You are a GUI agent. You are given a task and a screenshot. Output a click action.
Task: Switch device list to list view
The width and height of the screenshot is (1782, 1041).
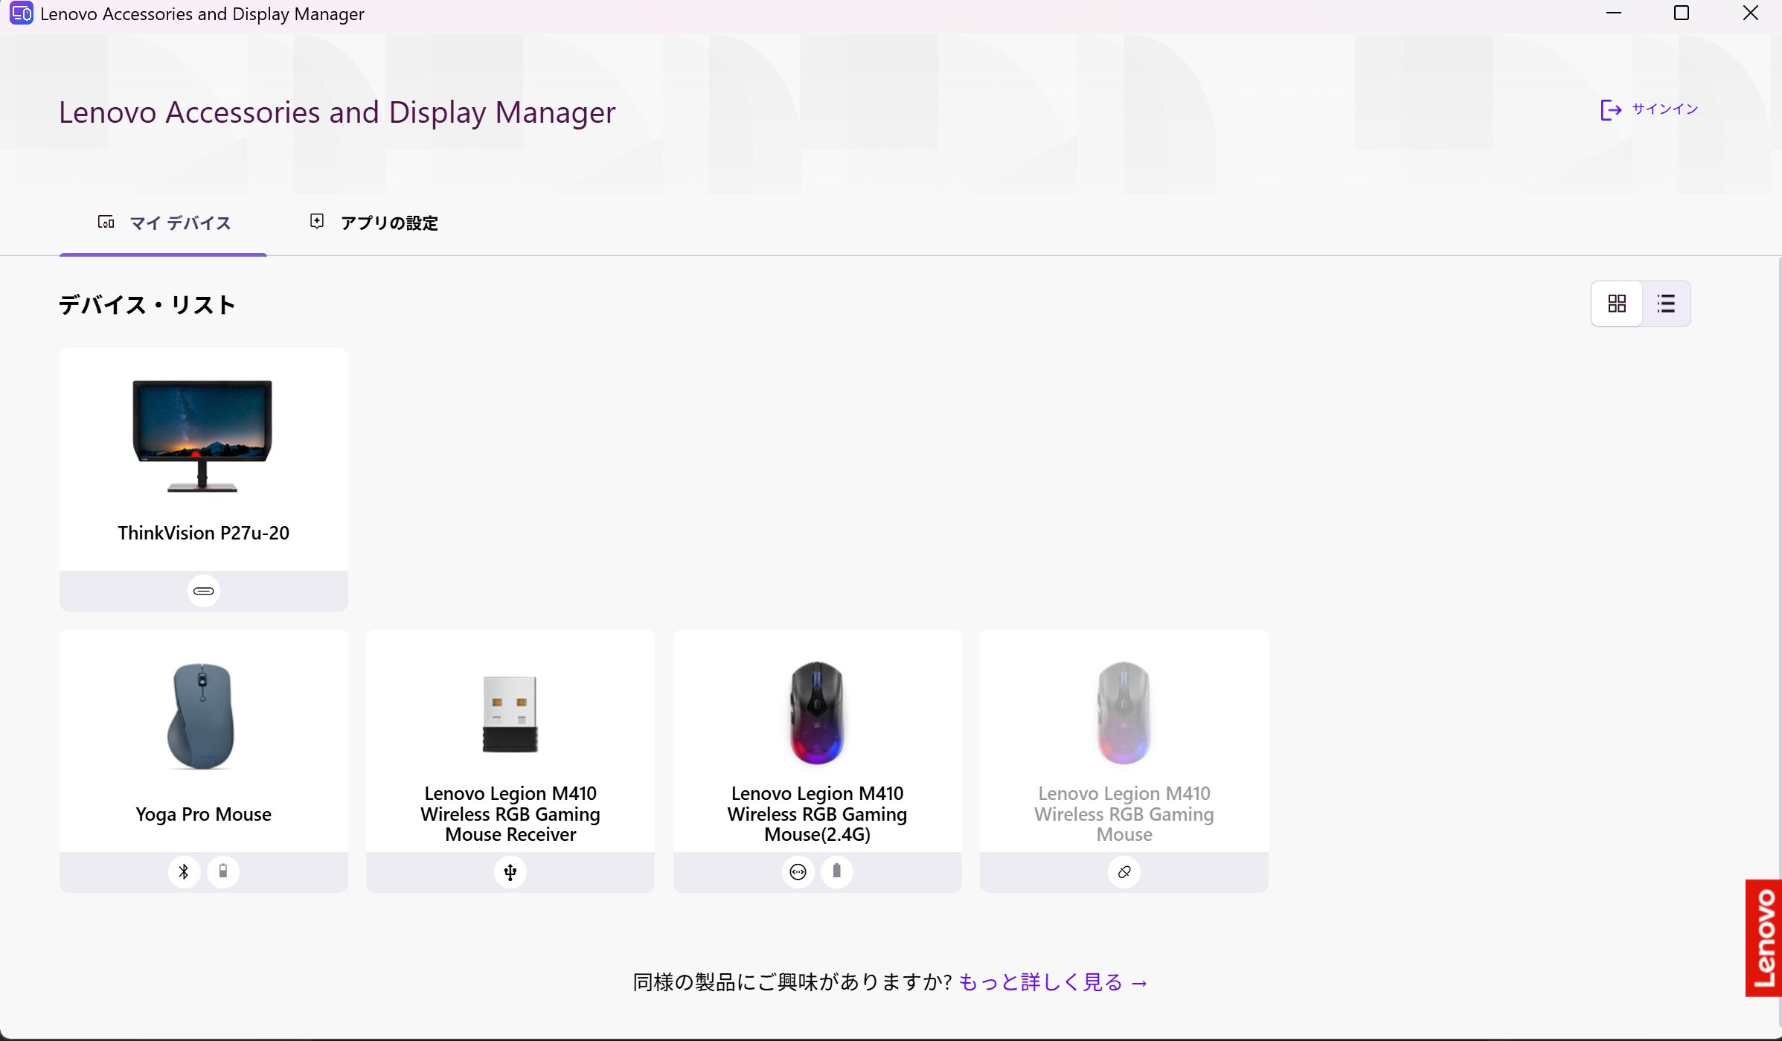pyautogui.click(x=1667, y=303)
